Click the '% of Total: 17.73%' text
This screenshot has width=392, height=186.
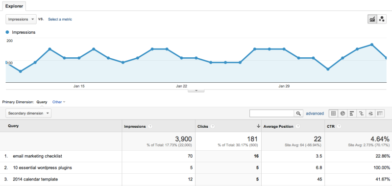pos(169,145)
